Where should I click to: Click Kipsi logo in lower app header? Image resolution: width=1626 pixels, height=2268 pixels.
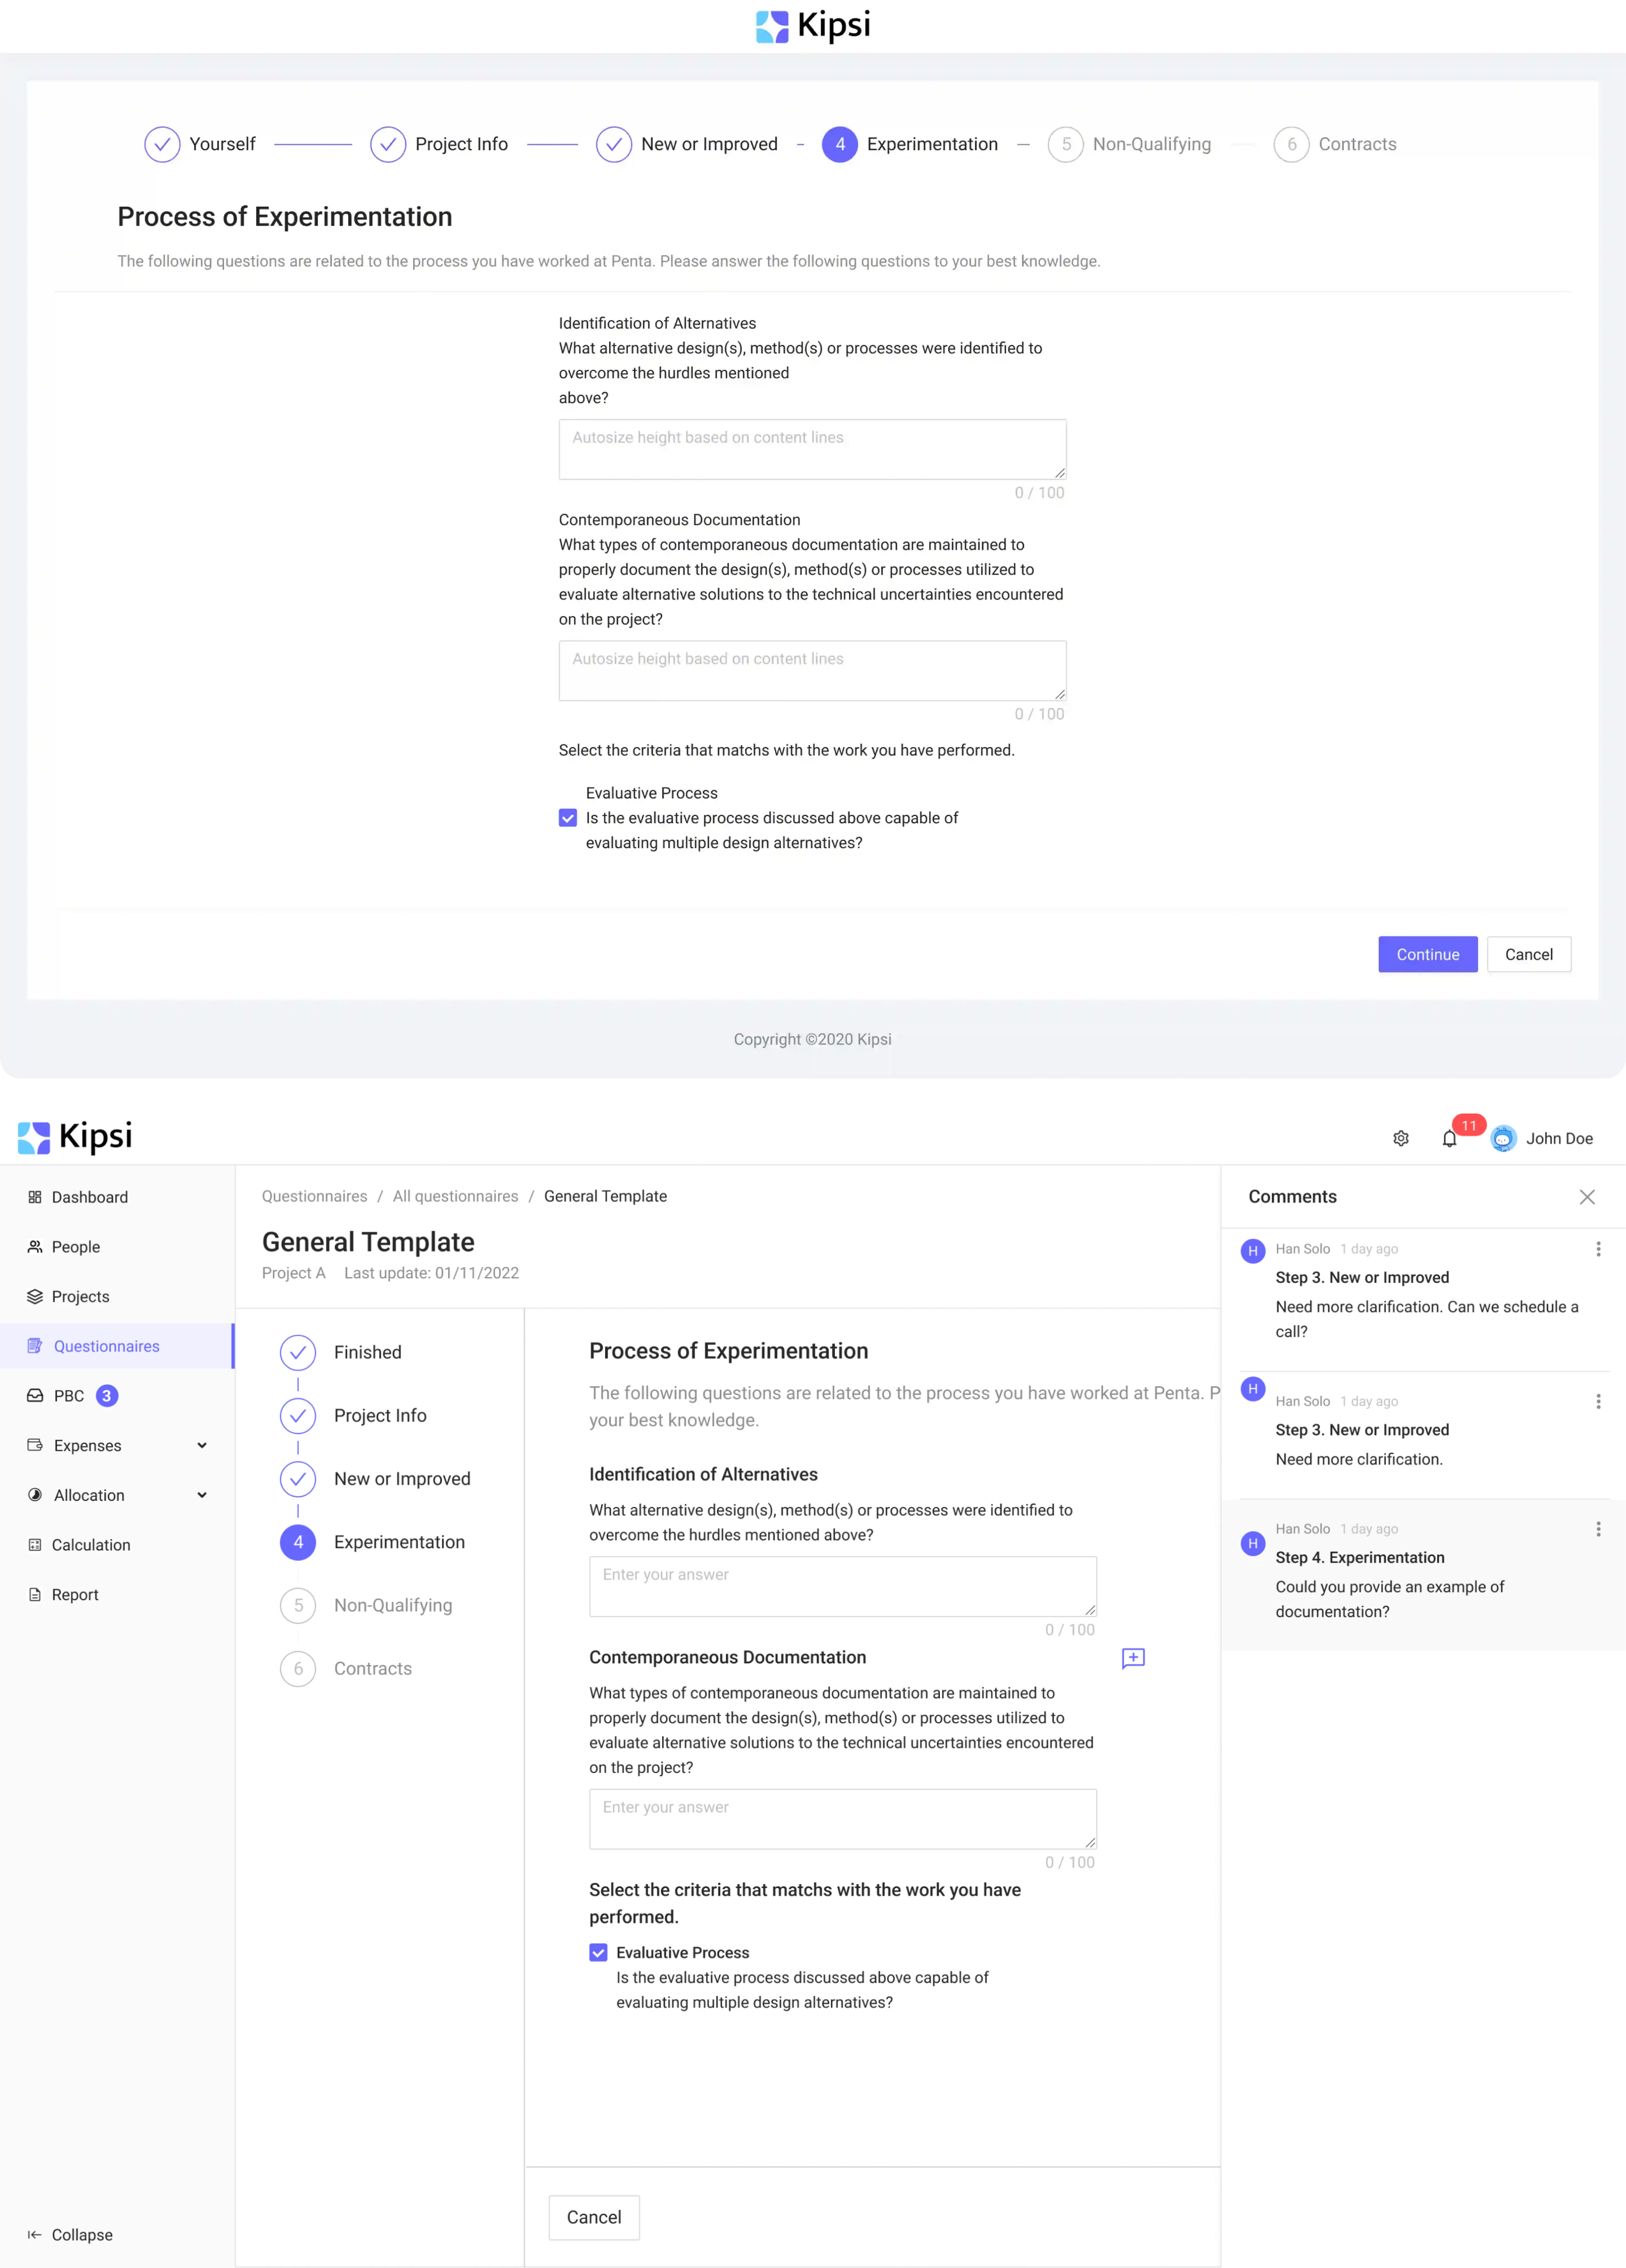75,1137
